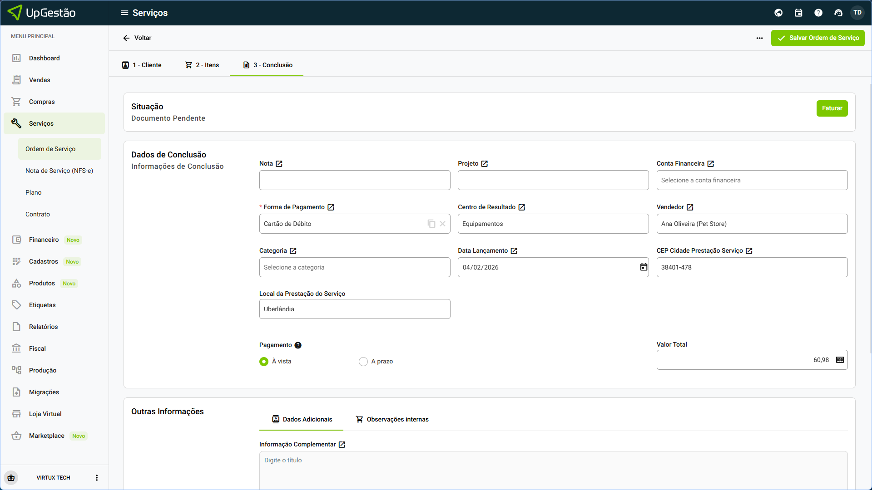
Task: Open the three-dots more options menu
Action: (x=759, y=38)
